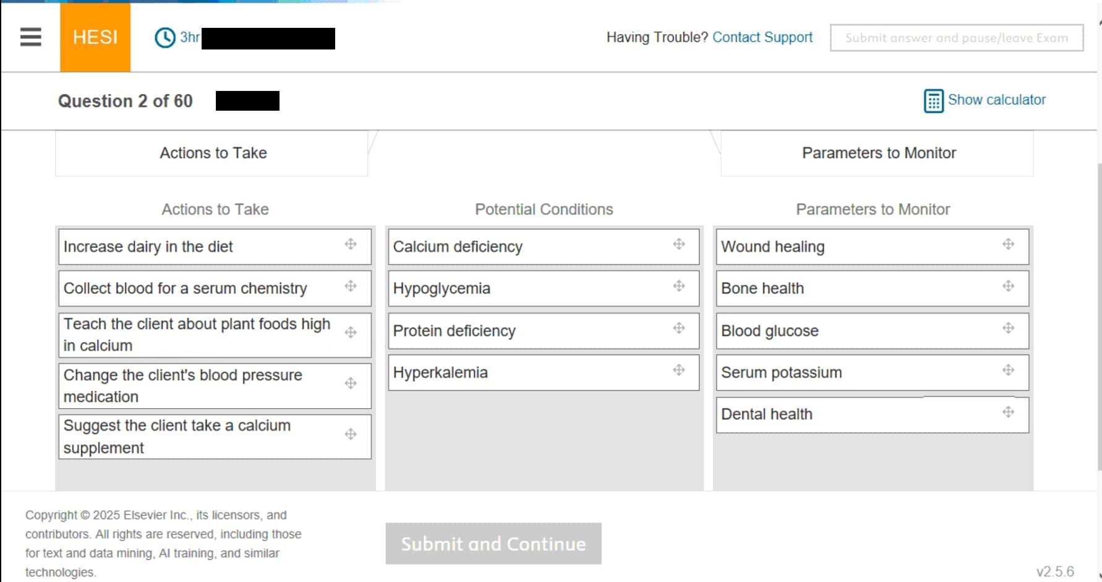Select the Actions to Take drop target

click(212, 153)
